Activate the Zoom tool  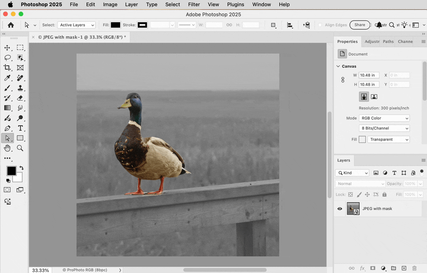(20, 148)
